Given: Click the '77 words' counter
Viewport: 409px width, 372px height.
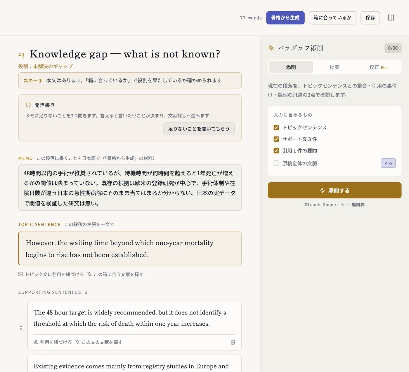Looking at the screenshot, I should click(x=251, y=18).
